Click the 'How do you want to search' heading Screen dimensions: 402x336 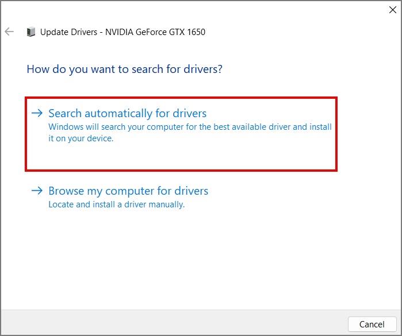125,69
